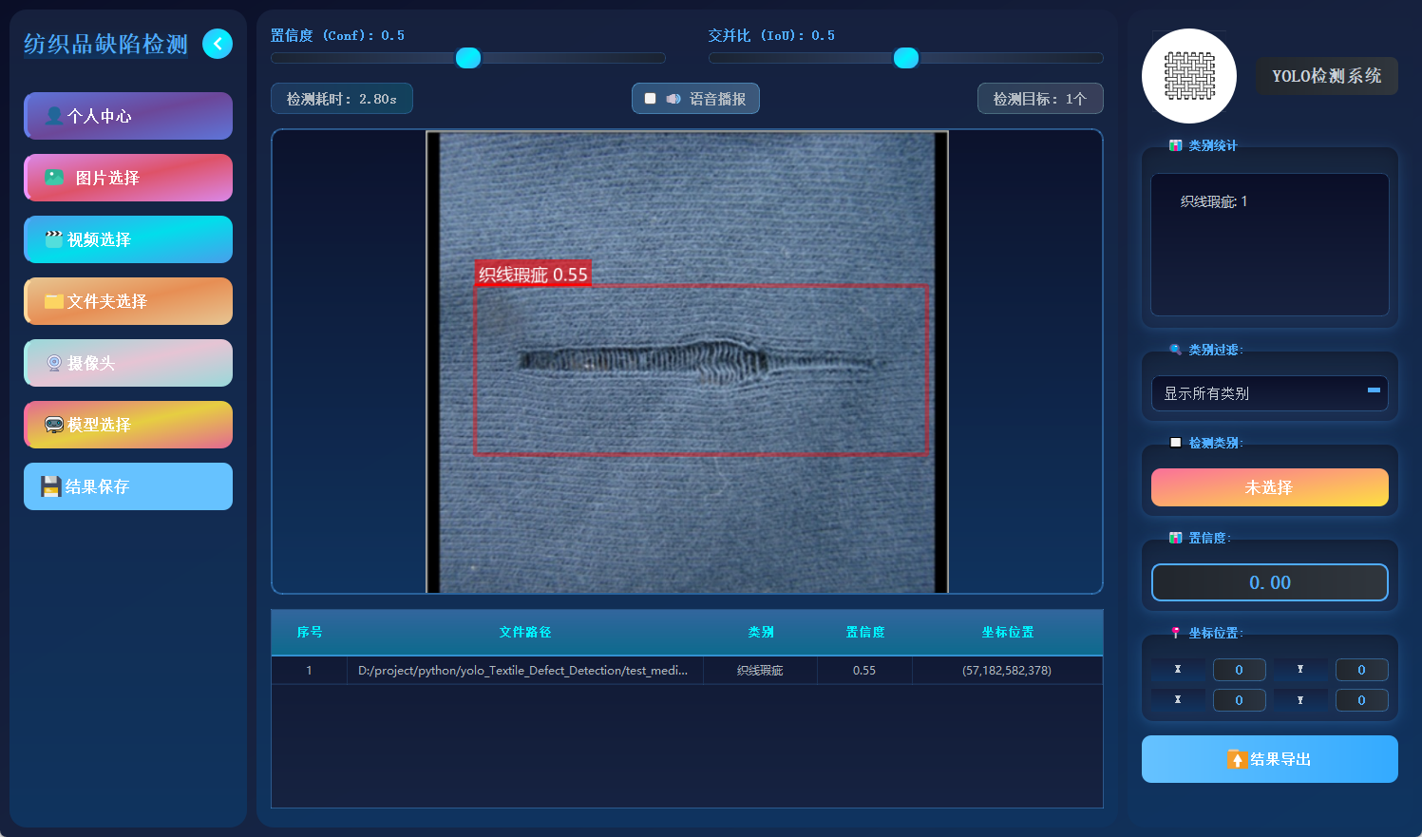Open 视频选择 video selection

(x=128, y=239)
